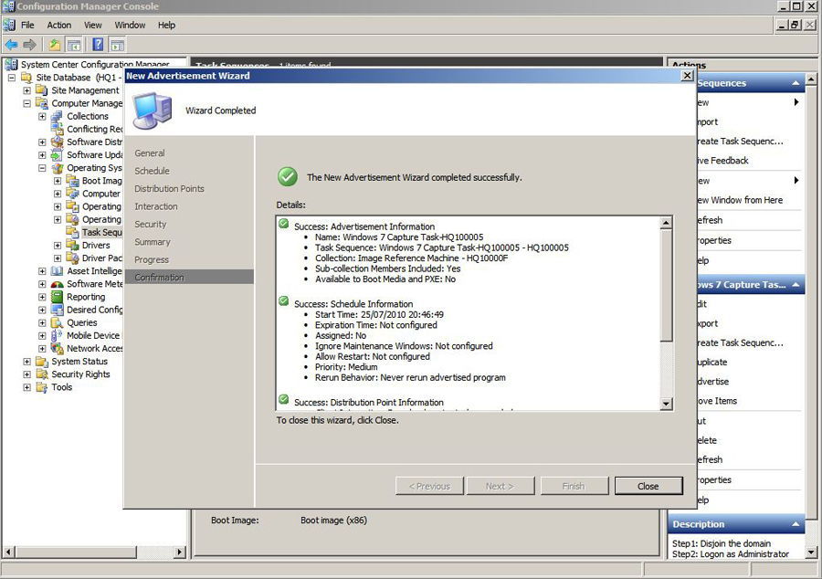This screenshot has height=579, width=822.
Task: Click the Desired Configuration icon
Action: click(x=57, y=310)
